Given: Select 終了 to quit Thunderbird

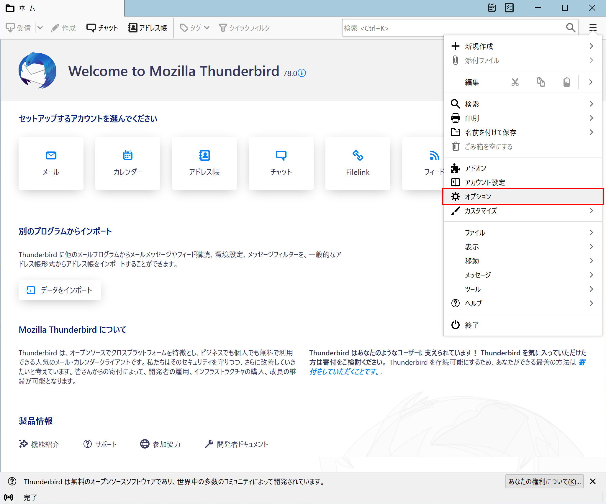Looking at the screenshot, I should [523, 325].
